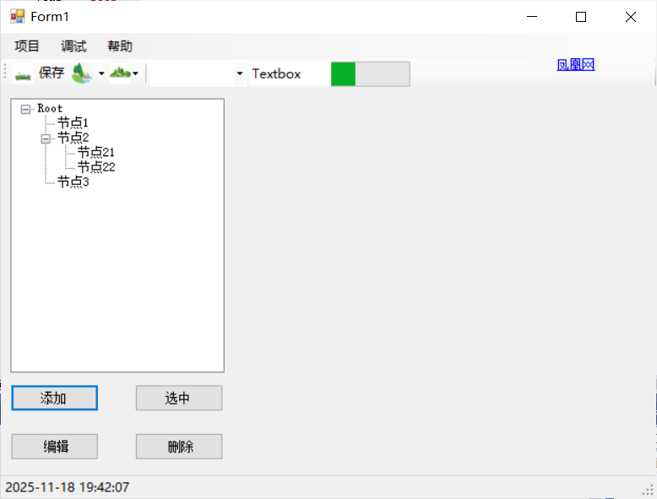Click the green toolbar progress bar
This screenshot has height=499, width=657.
pyautogui.click(x=371, y=74)
